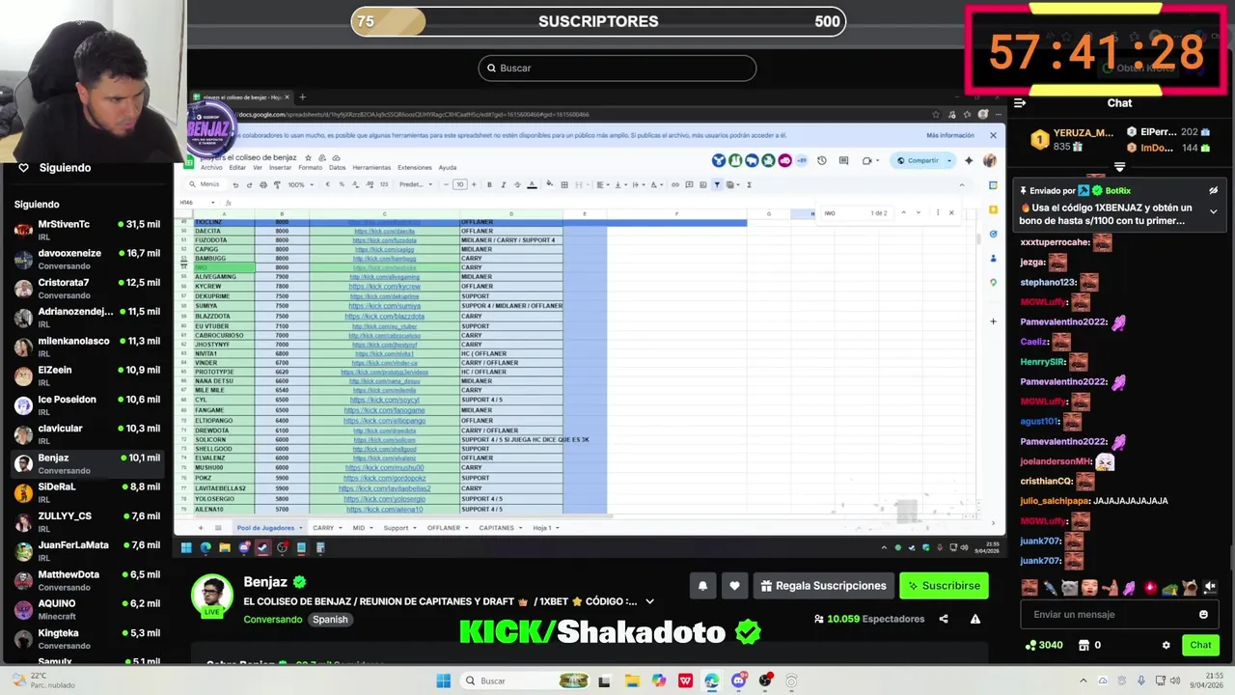
Task: Open Datos menu in Google Sheets
Action: tap(337, 168)
